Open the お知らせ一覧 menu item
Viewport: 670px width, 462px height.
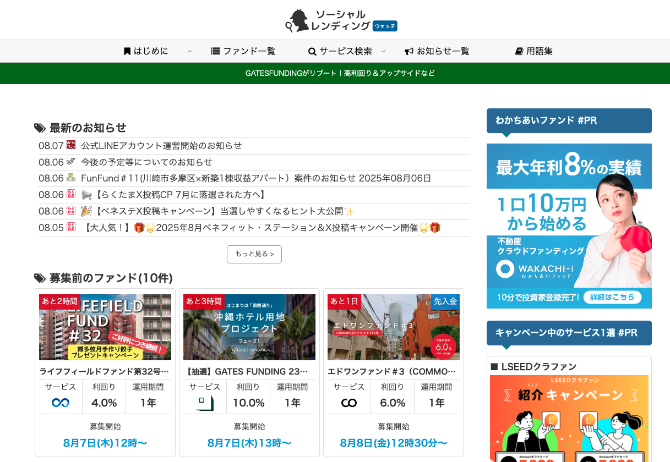pos(437,51)
